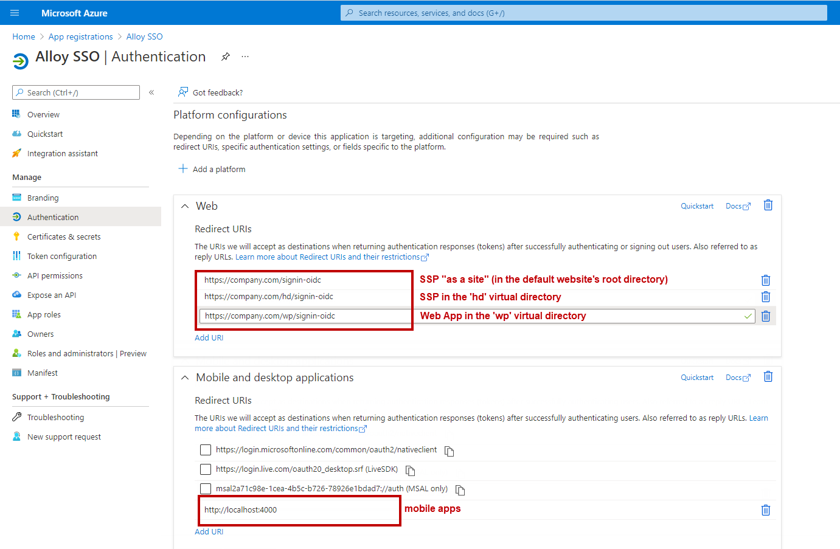840x549 pixels.
Task: Delete the Web platform configuration
Action: (x=768, y=205)
